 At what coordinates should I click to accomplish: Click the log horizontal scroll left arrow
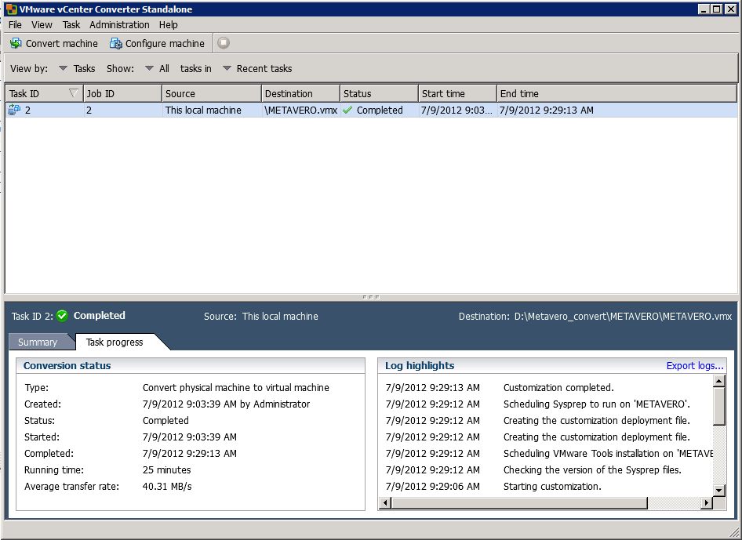(385, 502)
